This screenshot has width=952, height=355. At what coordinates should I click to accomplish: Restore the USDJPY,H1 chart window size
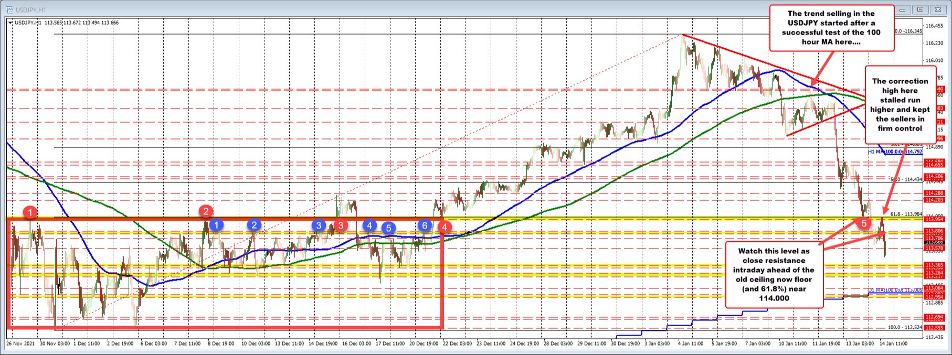click(920, 9)
